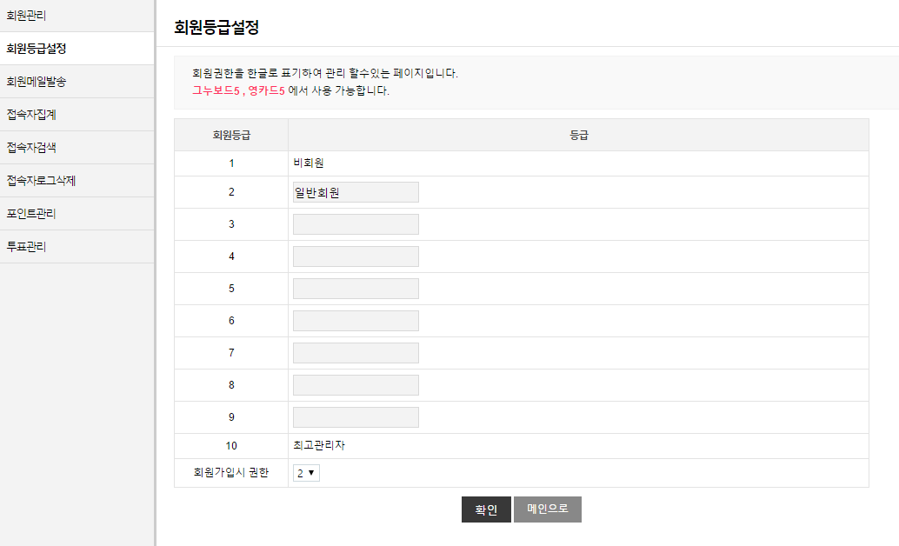Click the level 9 grade input
Image resolution: width=899 pixels, height=546 pixels.
point(356,417)
